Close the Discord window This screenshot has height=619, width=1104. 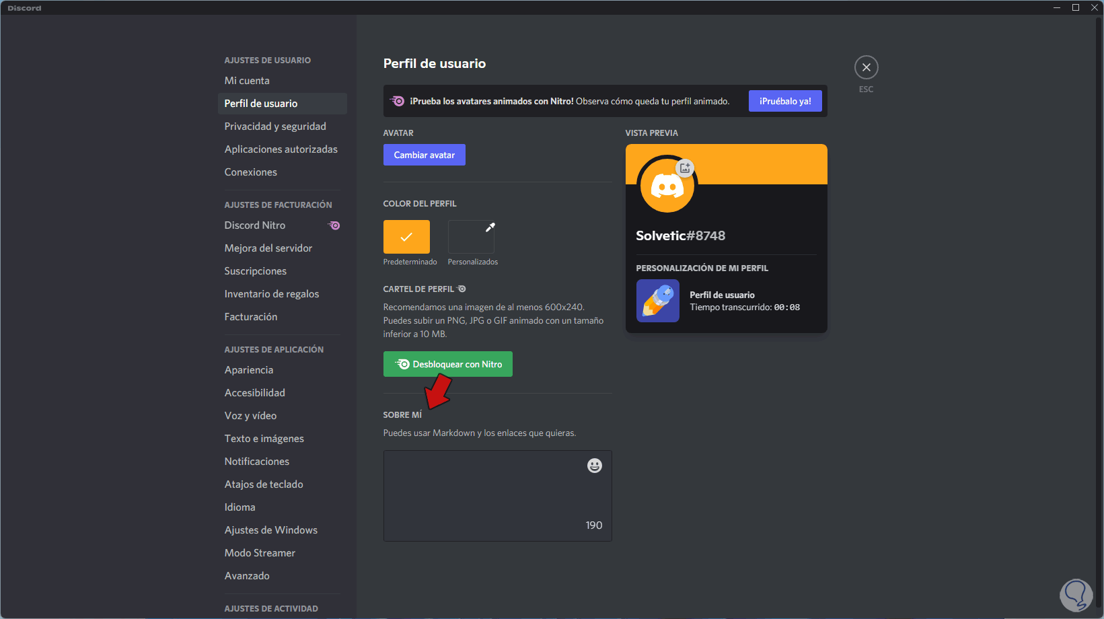click(1095, 7)
